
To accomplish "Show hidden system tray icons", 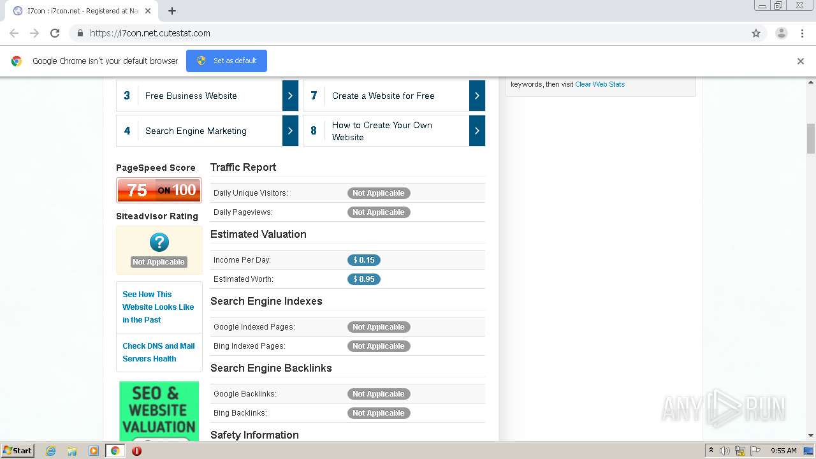I will (x=711, y=451).
